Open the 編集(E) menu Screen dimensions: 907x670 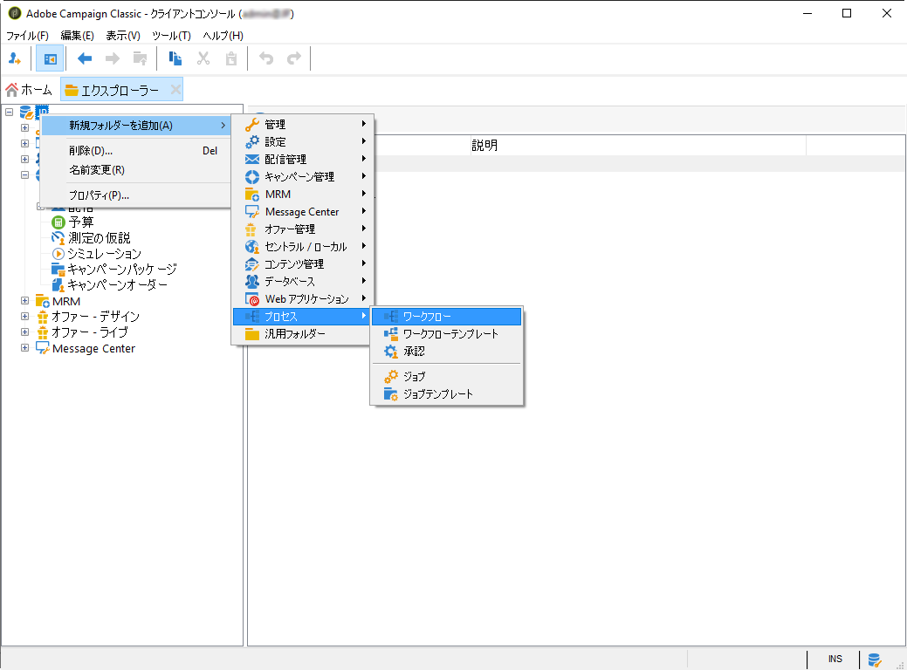[77, 36]
